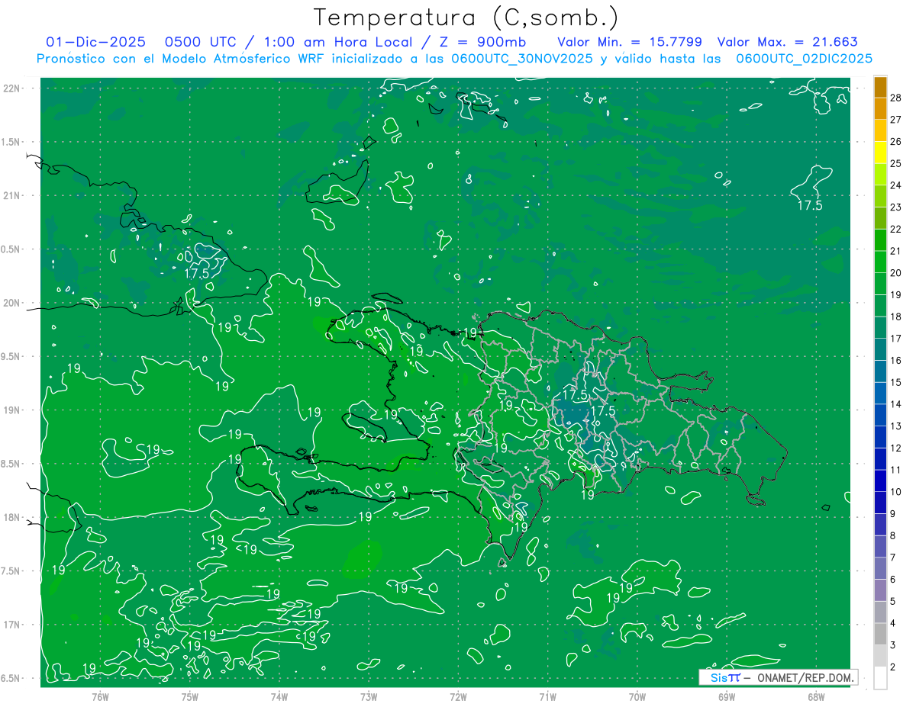Click the '68W' longitude axis label
916x707 pixels.
tap(815, 697)
